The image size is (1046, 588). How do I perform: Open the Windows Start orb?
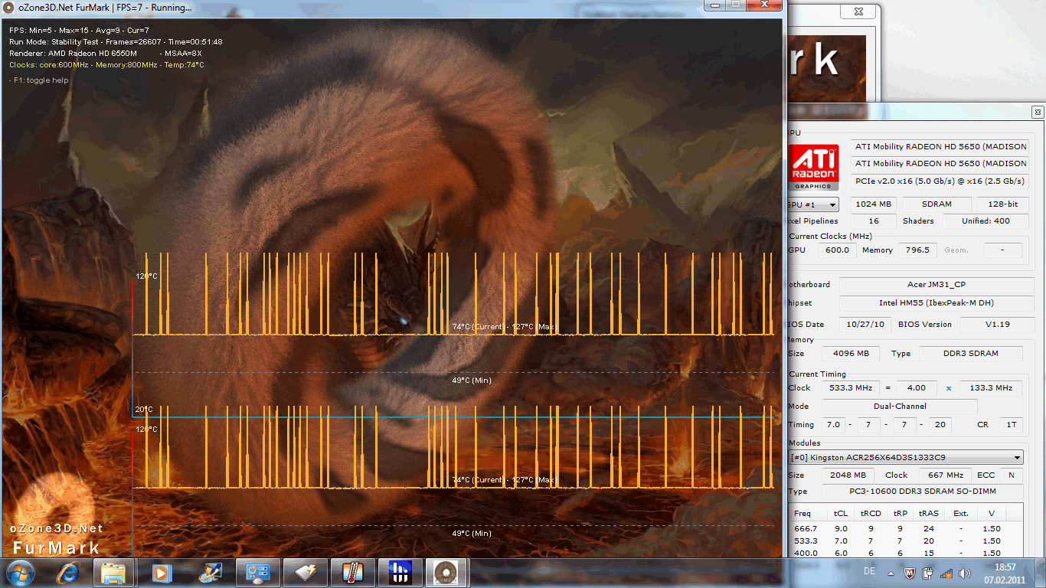[x=20, y=573]
